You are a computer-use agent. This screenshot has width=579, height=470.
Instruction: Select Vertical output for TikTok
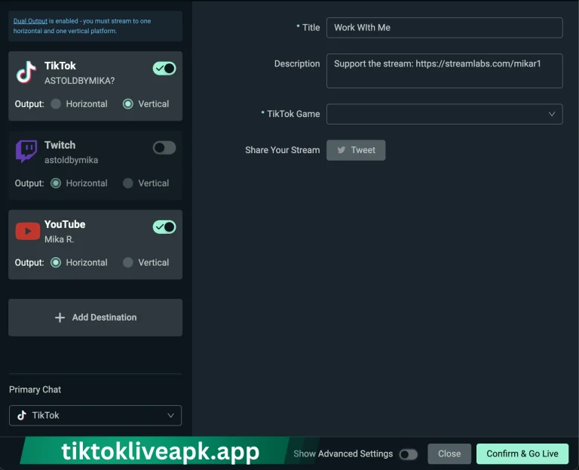tap(127, 104)
